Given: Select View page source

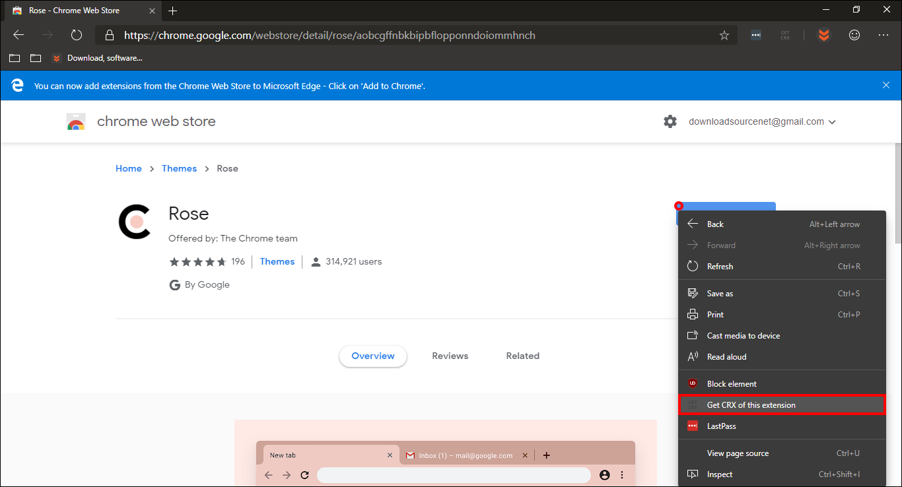Looking at the screenshot, I should coord(782,453).
